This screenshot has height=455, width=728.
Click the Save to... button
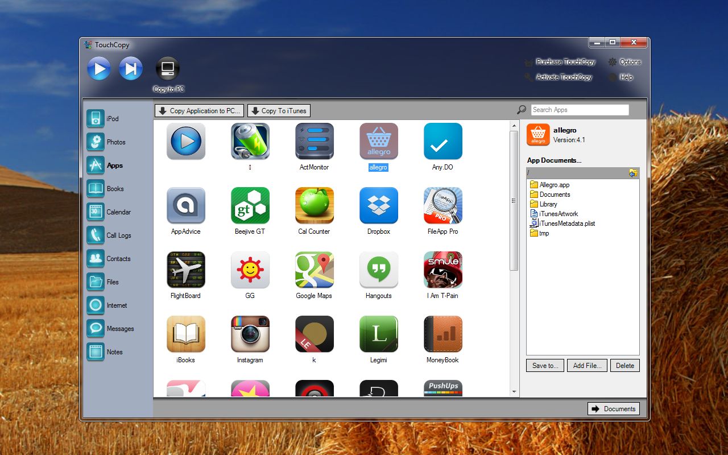click(x=545, y=366)
